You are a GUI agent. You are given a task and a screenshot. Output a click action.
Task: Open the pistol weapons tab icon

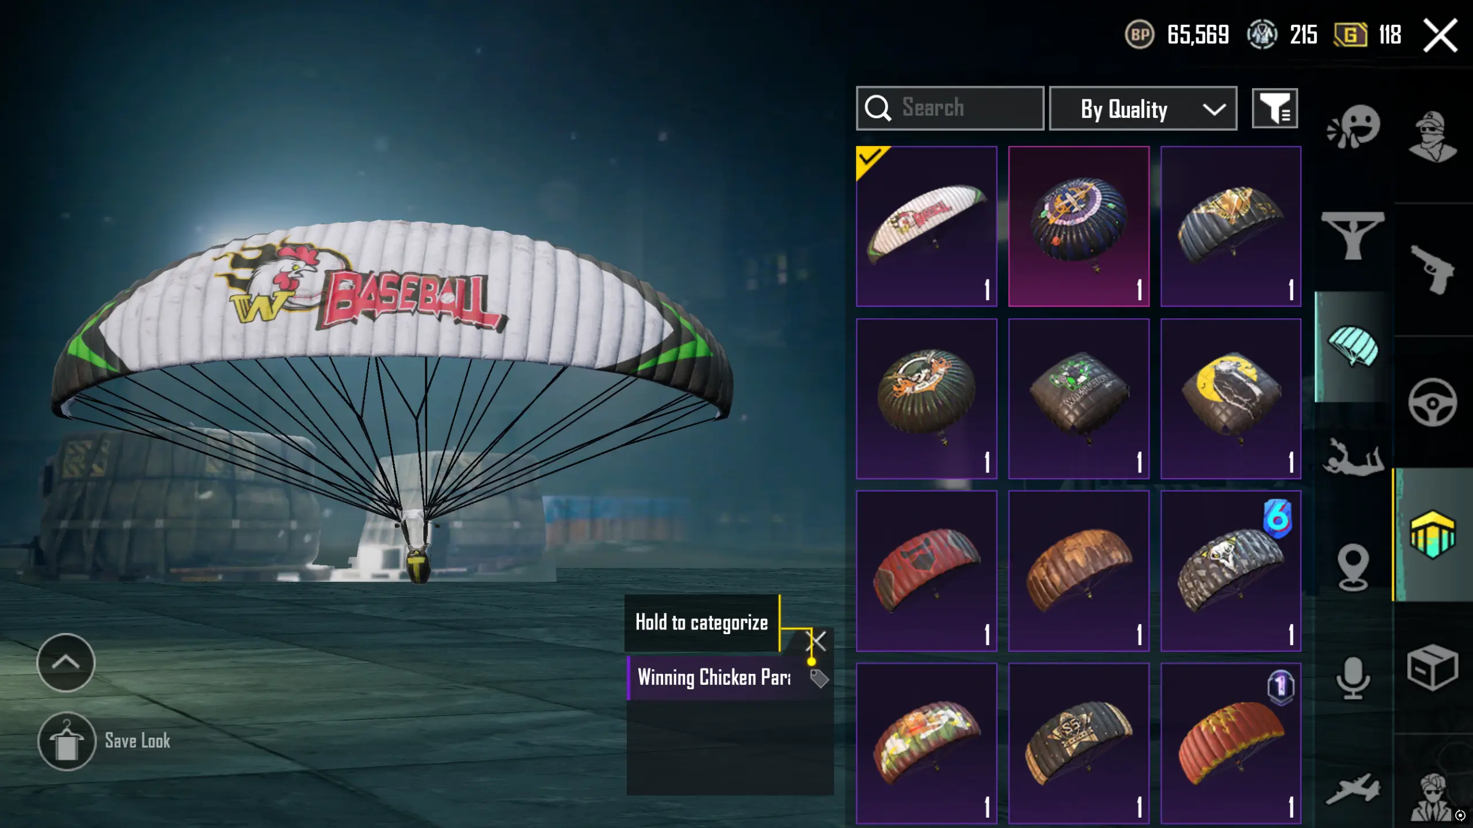coord(1432,269)
